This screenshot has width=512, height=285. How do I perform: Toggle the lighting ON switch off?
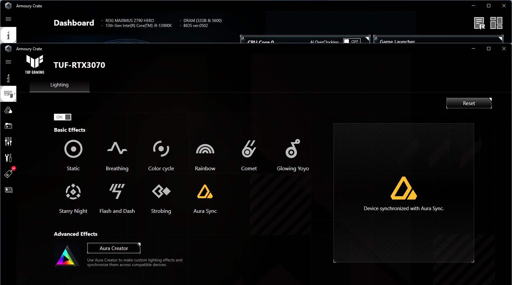point(63,117)
